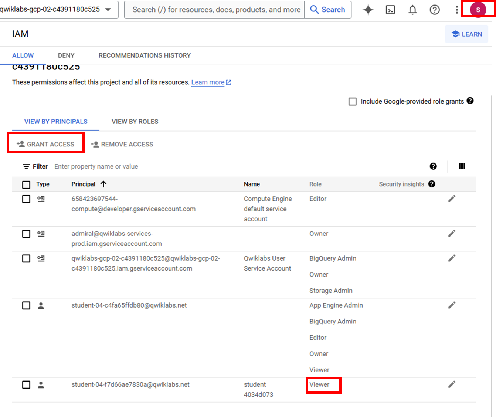Click the Viewer role of student-04-f7d66ae7830a
Screen dimensions: 496x417
[319, 384]
